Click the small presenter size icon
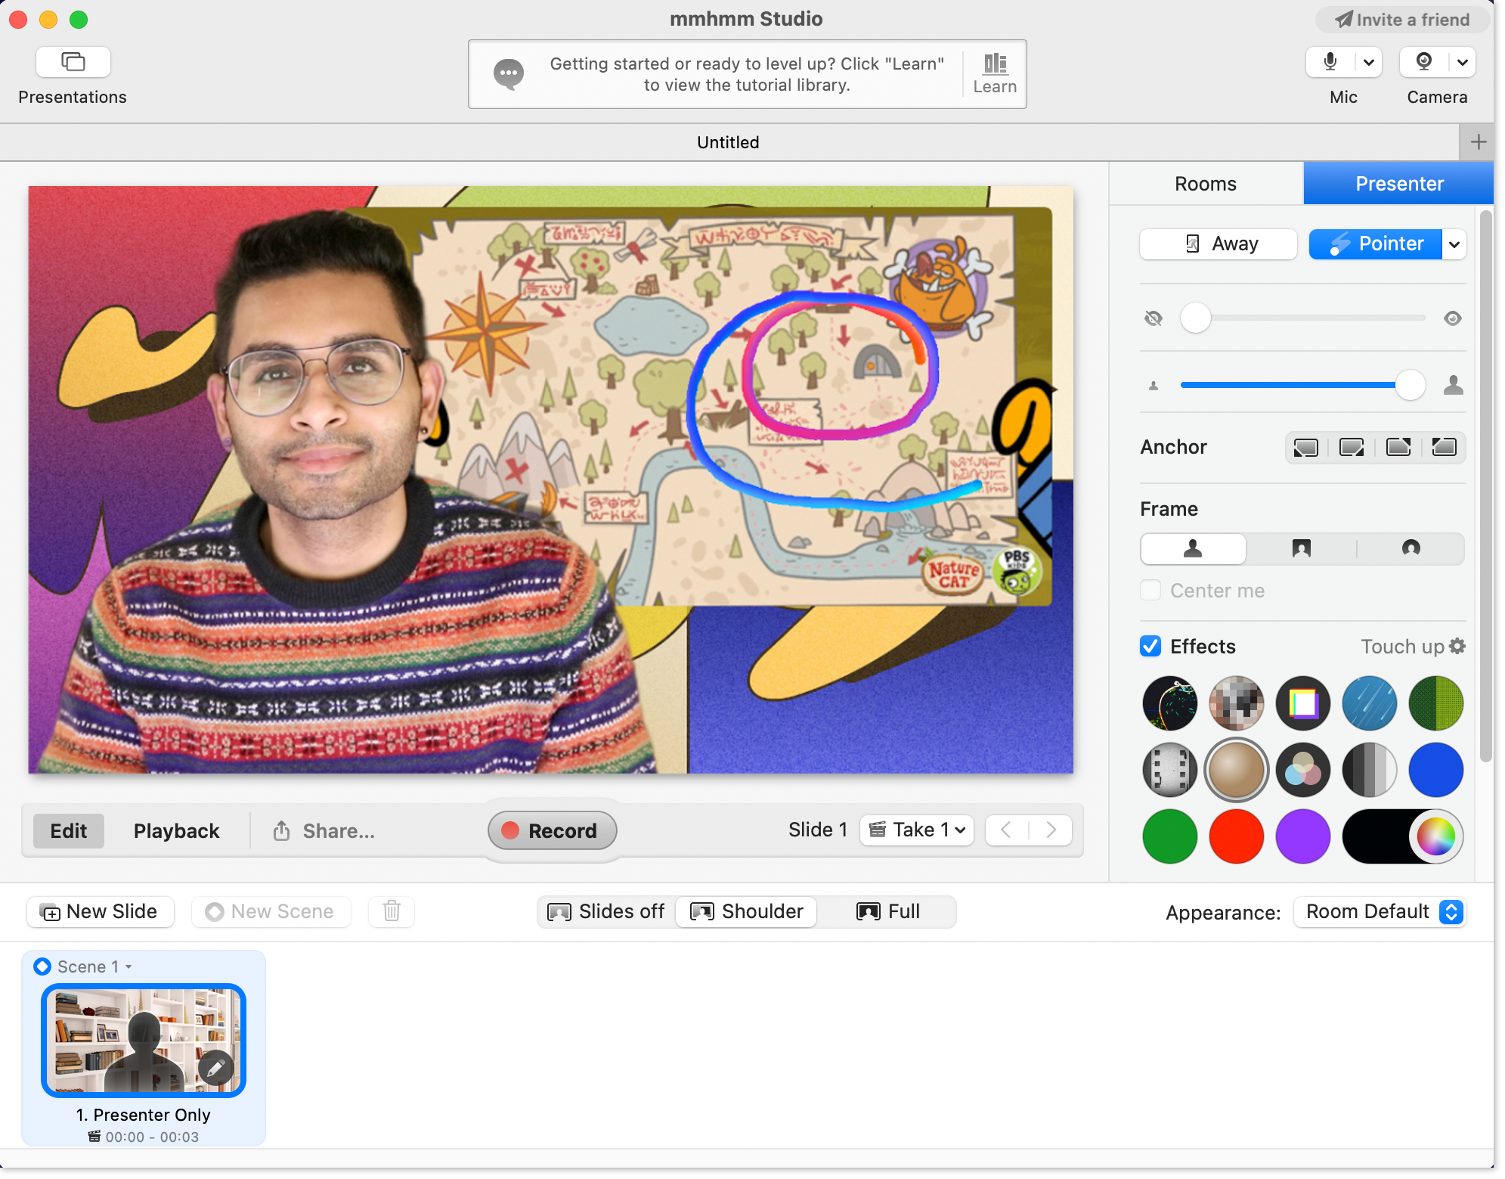 tap(1154, 386)
